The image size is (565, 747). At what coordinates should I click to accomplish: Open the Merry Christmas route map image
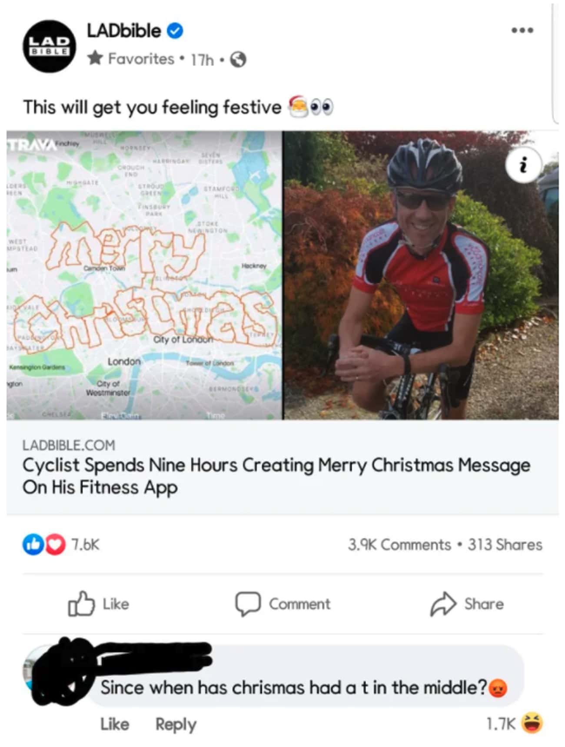click(144, 275)
